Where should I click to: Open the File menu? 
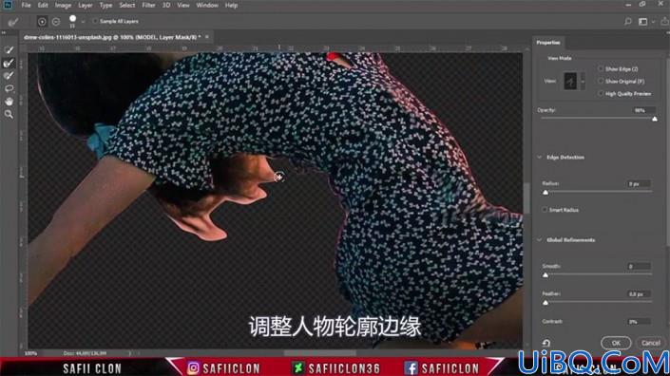[26, 5]
